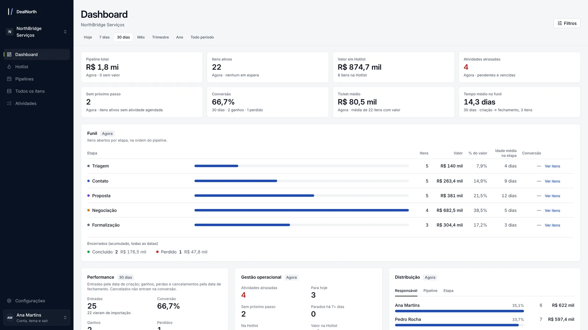Click the Proposta purple stage dot
Viewport: 588px width, 330px height.
pyautogui.click(x=89, y=195)
